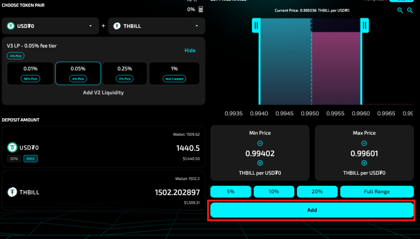Click Add V2 Liquidity link

[103, 92]
